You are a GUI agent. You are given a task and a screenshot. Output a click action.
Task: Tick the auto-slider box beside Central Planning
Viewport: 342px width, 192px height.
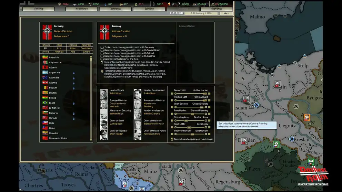[x=210, y=114]
